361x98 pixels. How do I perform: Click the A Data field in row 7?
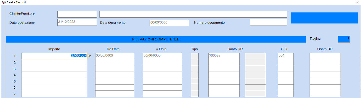pyautogui.click(x=163, y=93)
